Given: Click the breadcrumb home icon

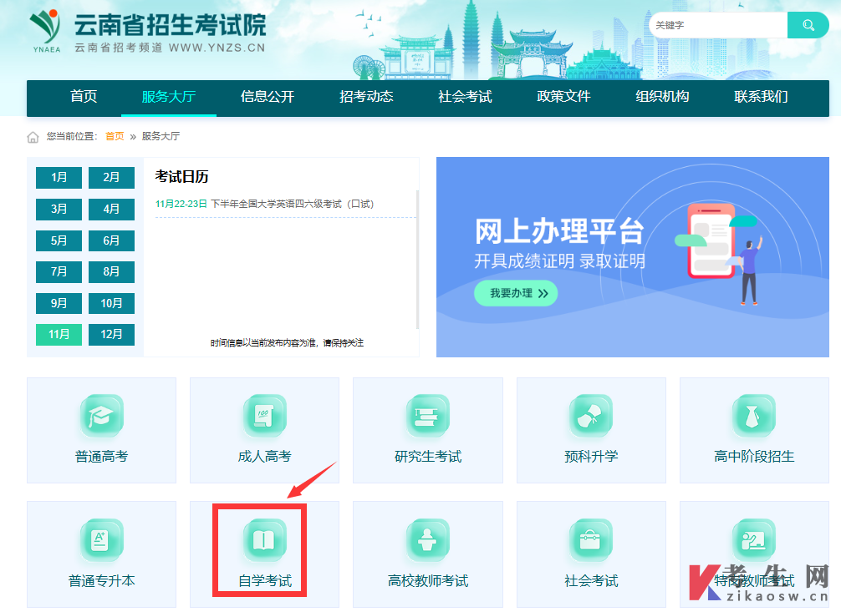Looking at the screenshot, I should [x=32, y=135].
